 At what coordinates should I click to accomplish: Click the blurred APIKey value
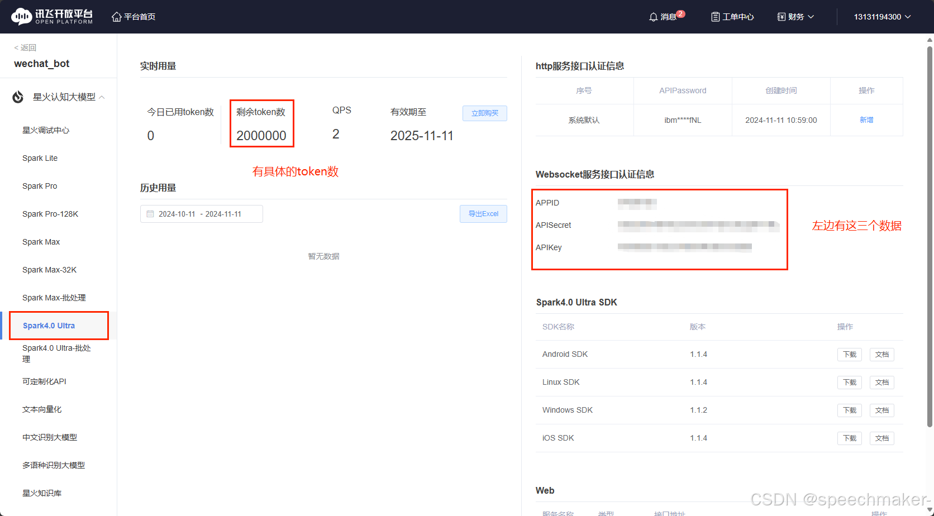click(685, 247)
